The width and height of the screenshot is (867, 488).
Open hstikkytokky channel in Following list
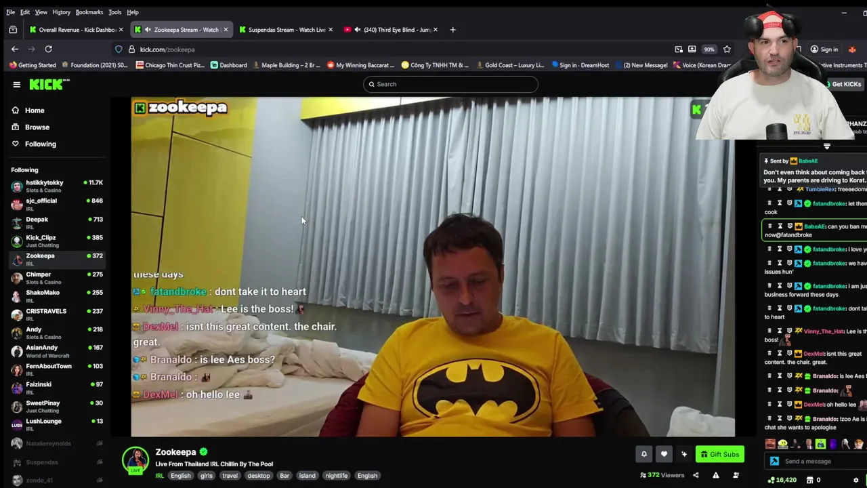[57, 186]
